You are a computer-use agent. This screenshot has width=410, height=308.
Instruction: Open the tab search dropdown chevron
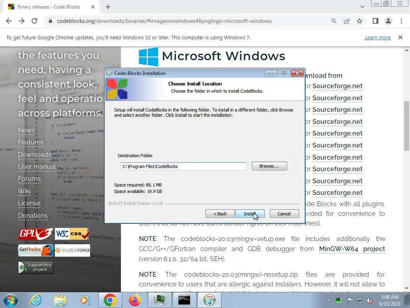pyautogui.click(x=362, y=7)
